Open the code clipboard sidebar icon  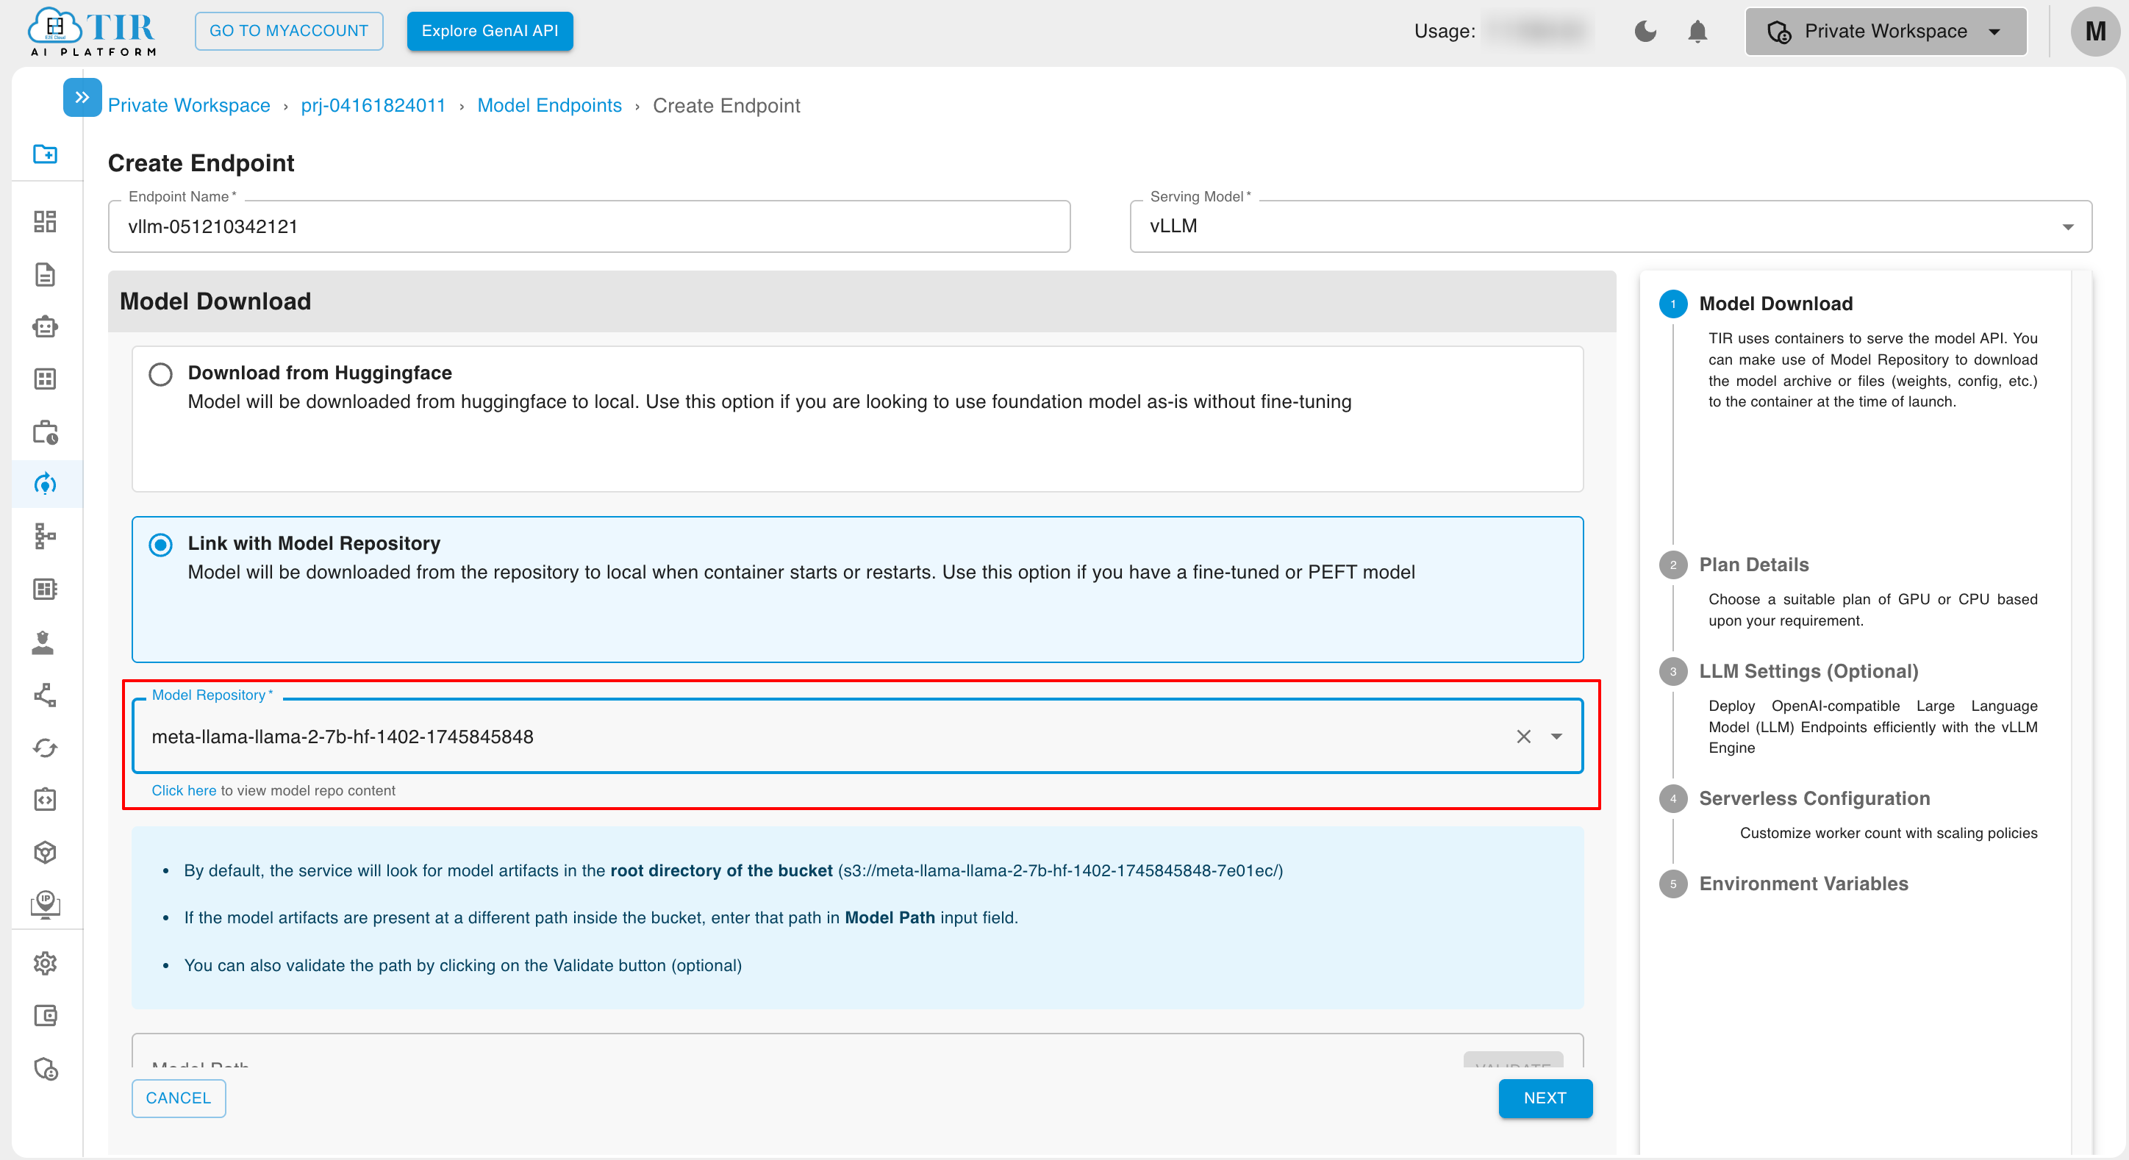click(x=46, y=800)
